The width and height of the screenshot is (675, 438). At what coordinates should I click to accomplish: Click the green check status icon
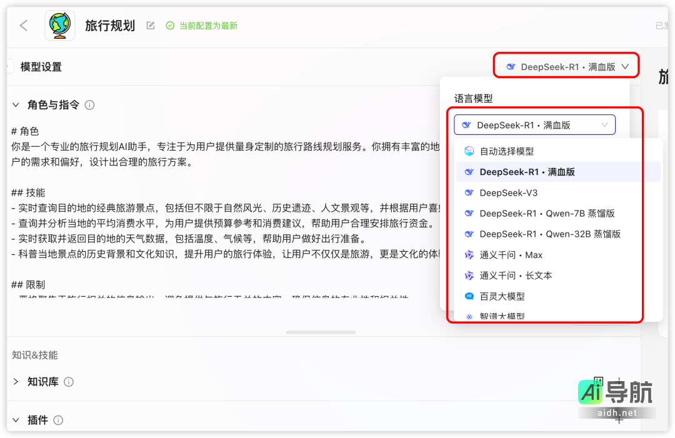170,26
